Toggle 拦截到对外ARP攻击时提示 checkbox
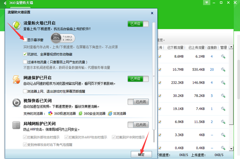Image resolution: width=240 pixels, height=159 pixels. pos(67,137)
